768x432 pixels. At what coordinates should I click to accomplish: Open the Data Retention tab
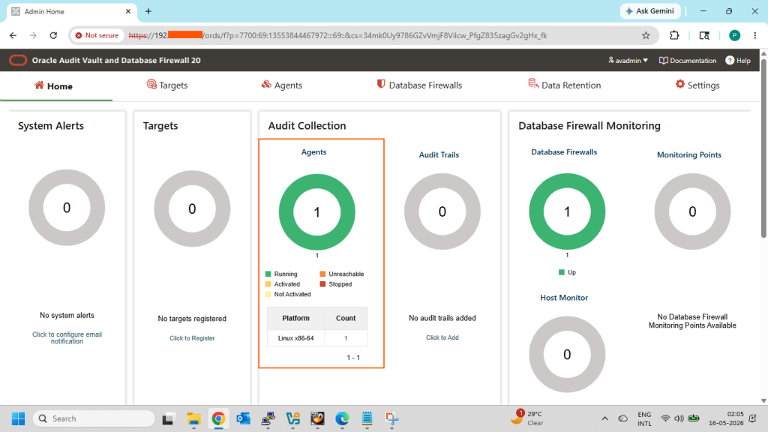[564, 85]
